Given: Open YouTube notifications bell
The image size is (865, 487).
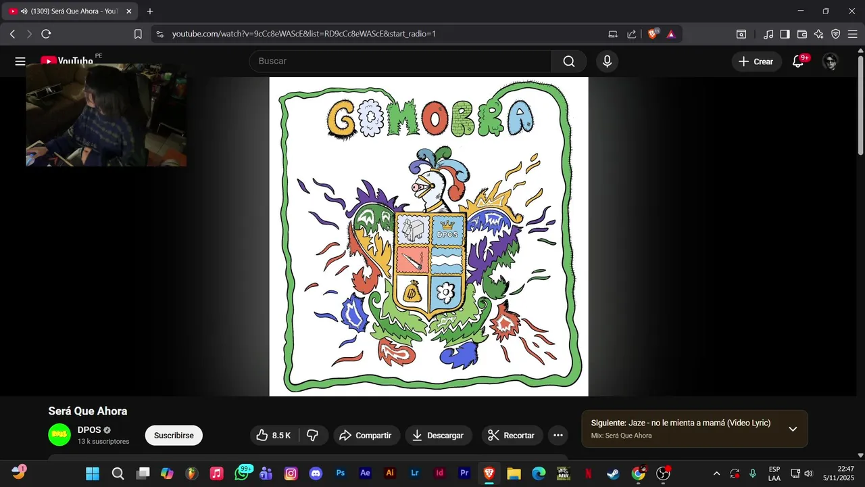Looking at the screenshot, I should [x=799, y=61].
